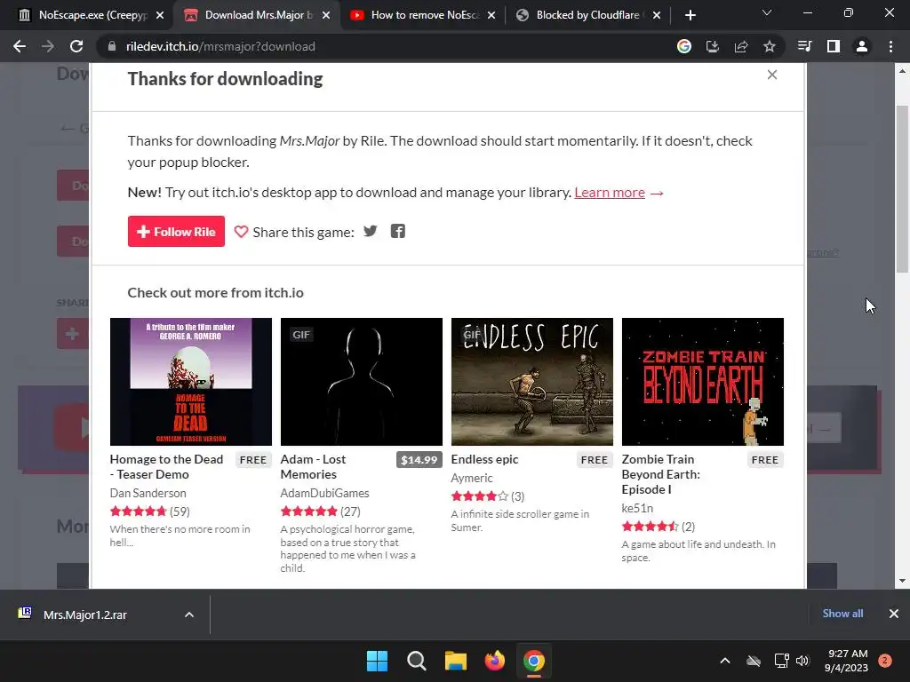Open a new browser tab
Image resolution: width=910 pixels, height=682 pixels.
(690, 15)
